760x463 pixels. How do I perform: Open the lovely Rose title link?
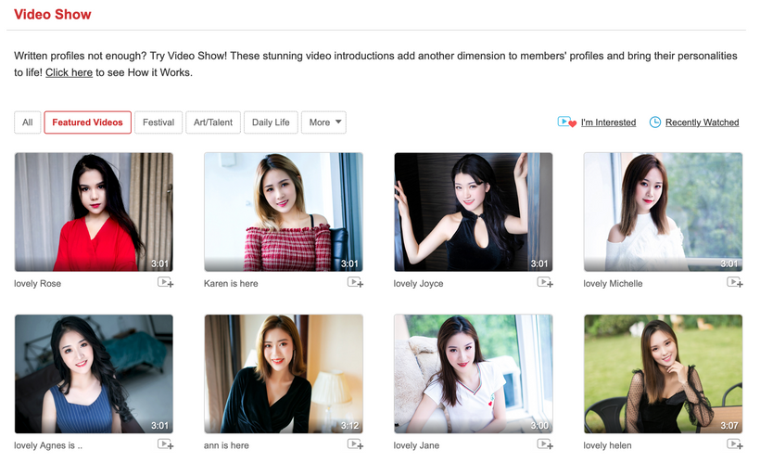click(37, 283)
